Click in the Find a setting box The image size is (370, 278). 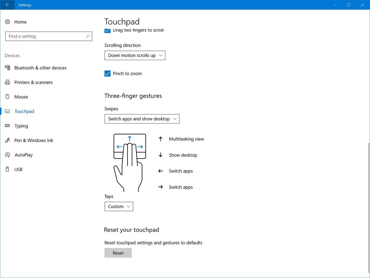point(49,36)
